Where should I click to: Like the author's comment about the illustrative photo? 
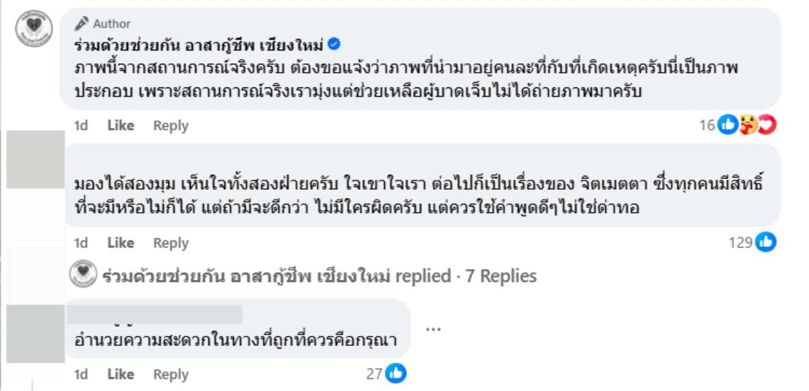point(121,125)
